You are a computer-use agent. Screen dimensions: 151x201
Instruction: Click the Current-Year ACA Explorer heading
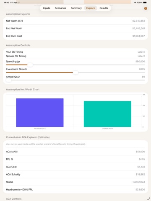28,137
